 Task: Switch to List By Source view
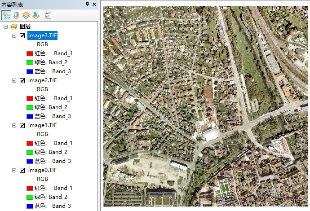[16, 15]
